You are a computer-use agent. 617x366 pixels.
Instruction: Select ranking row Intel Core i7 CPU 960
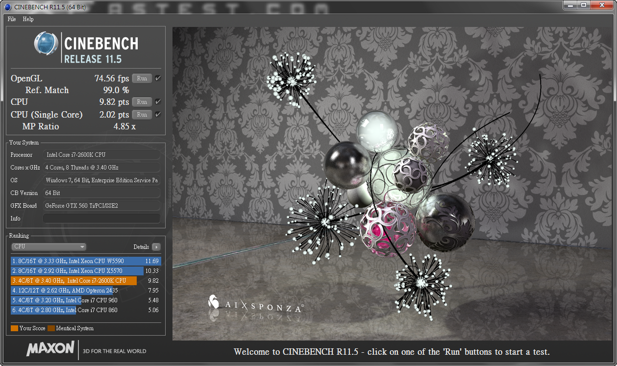point(86,300)
